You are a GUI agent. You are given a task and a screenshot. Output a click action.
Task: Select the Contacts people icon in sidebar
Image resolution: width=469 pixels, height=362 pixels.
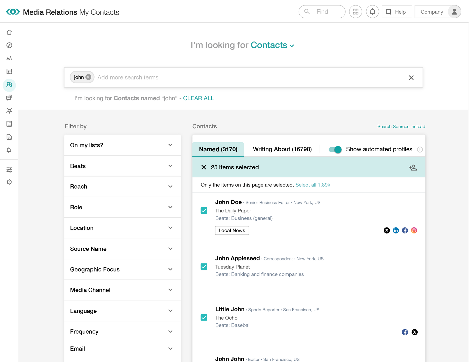click(x=9, y=85)
